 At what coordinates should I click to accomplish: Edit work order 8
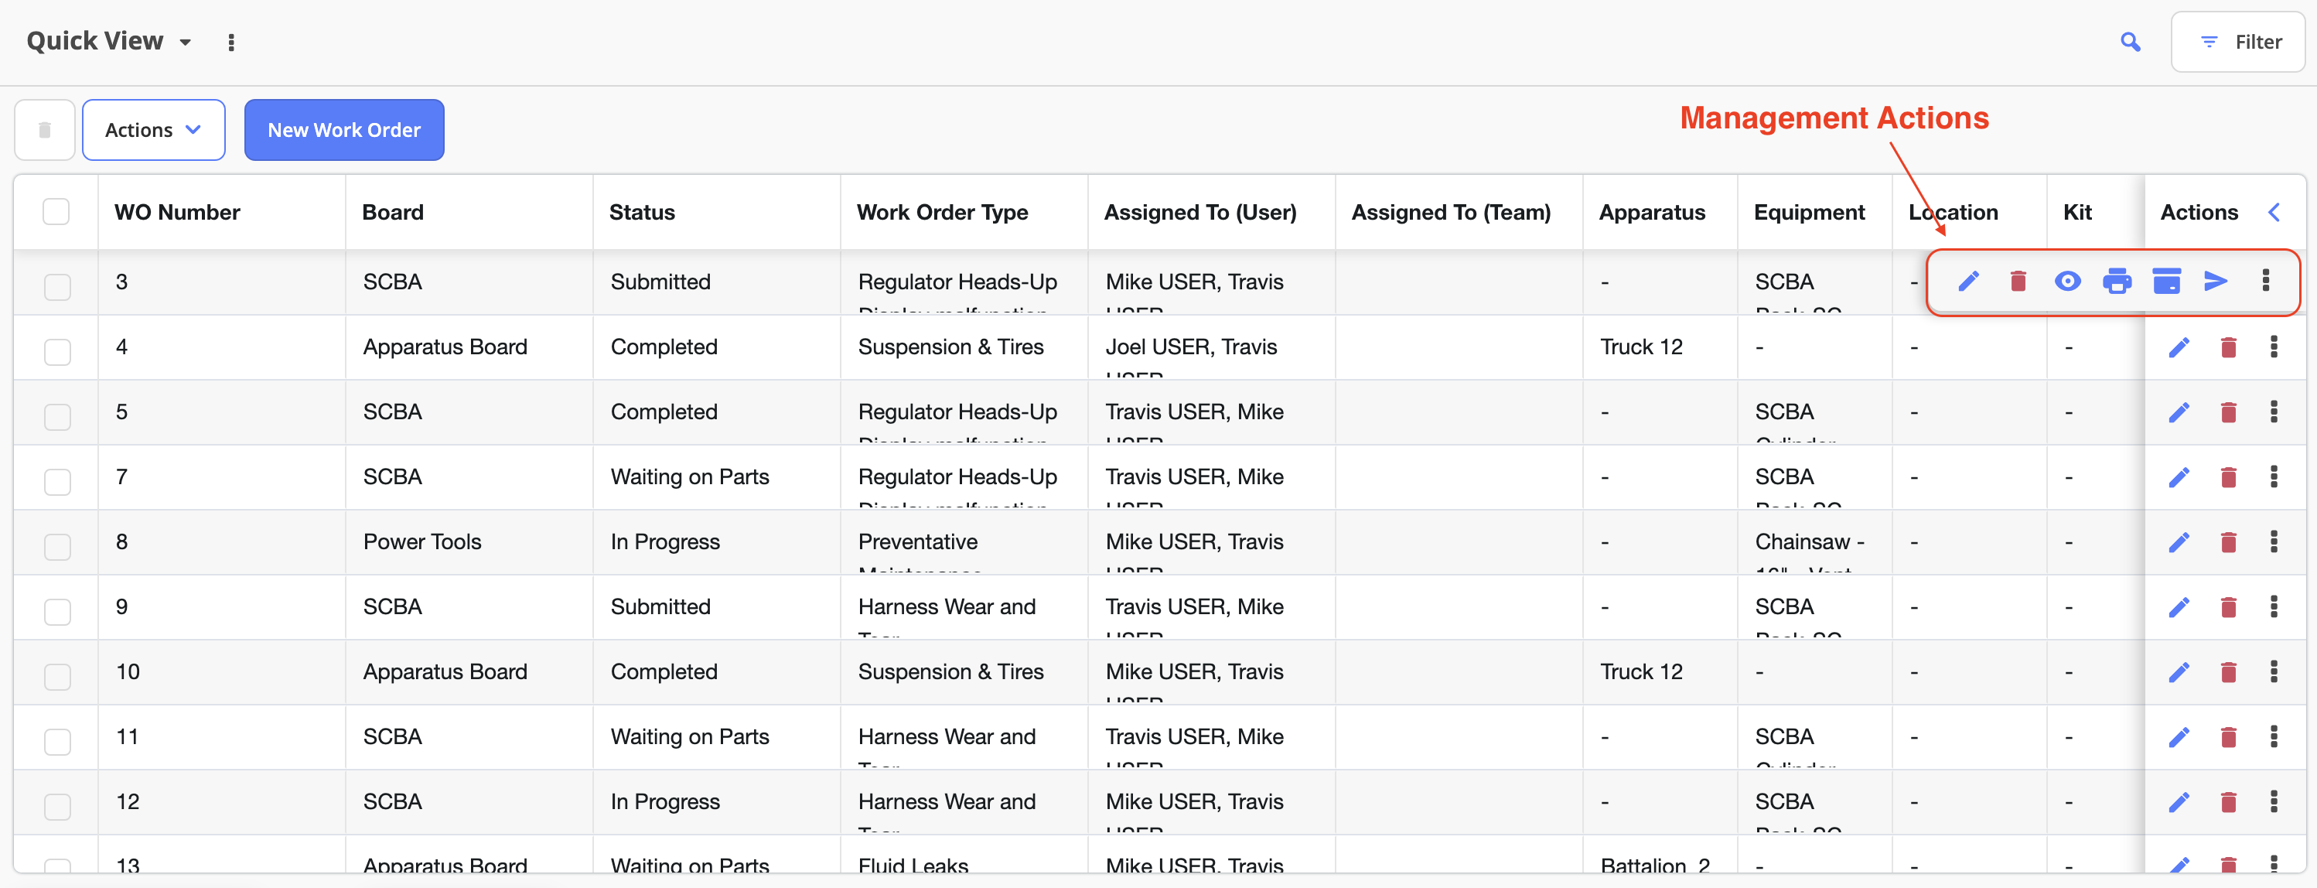coord(2179,541)
